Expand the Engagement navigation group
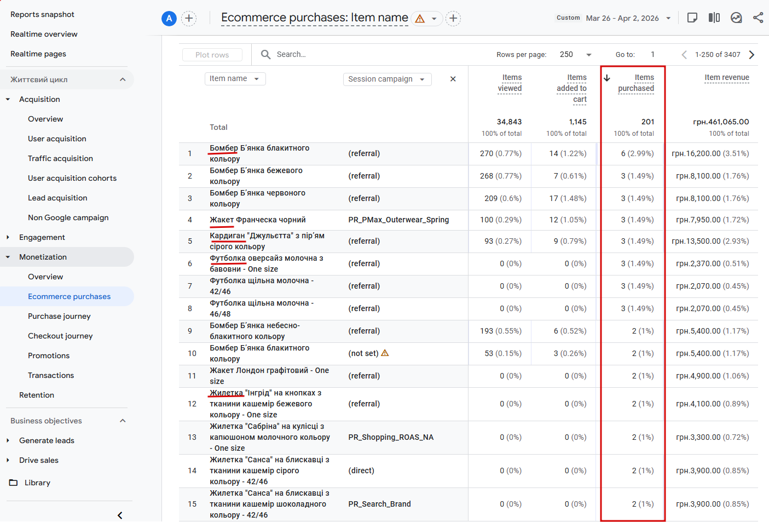Screen dimensions: 769x522 pos(8,237)
